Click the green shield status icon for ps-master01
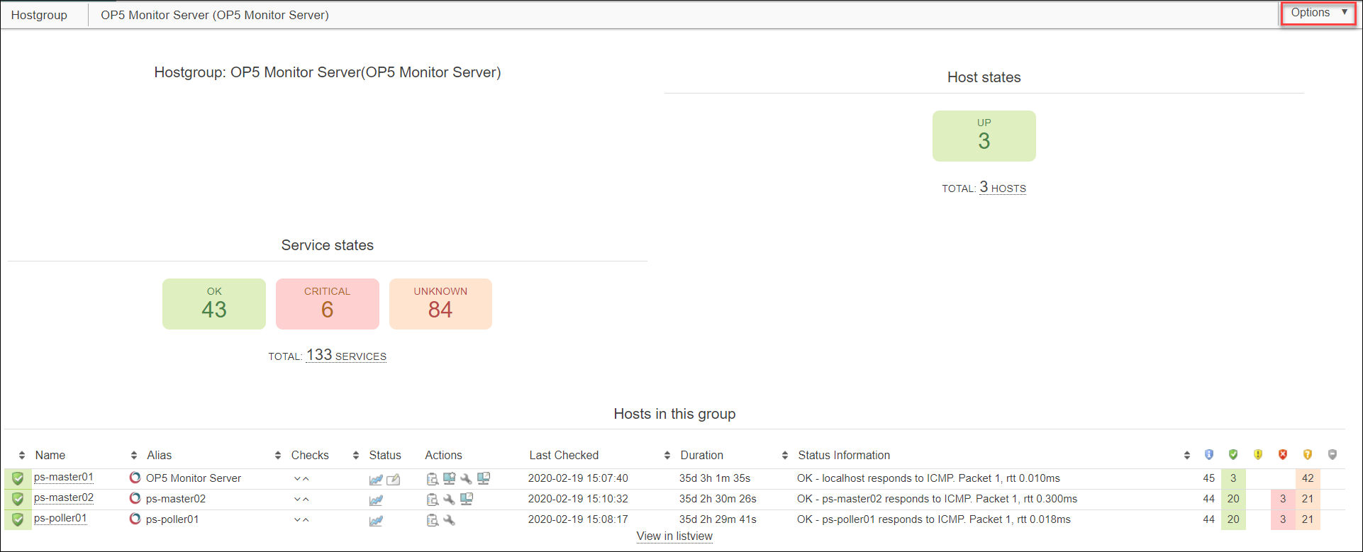 pos(18,478)
